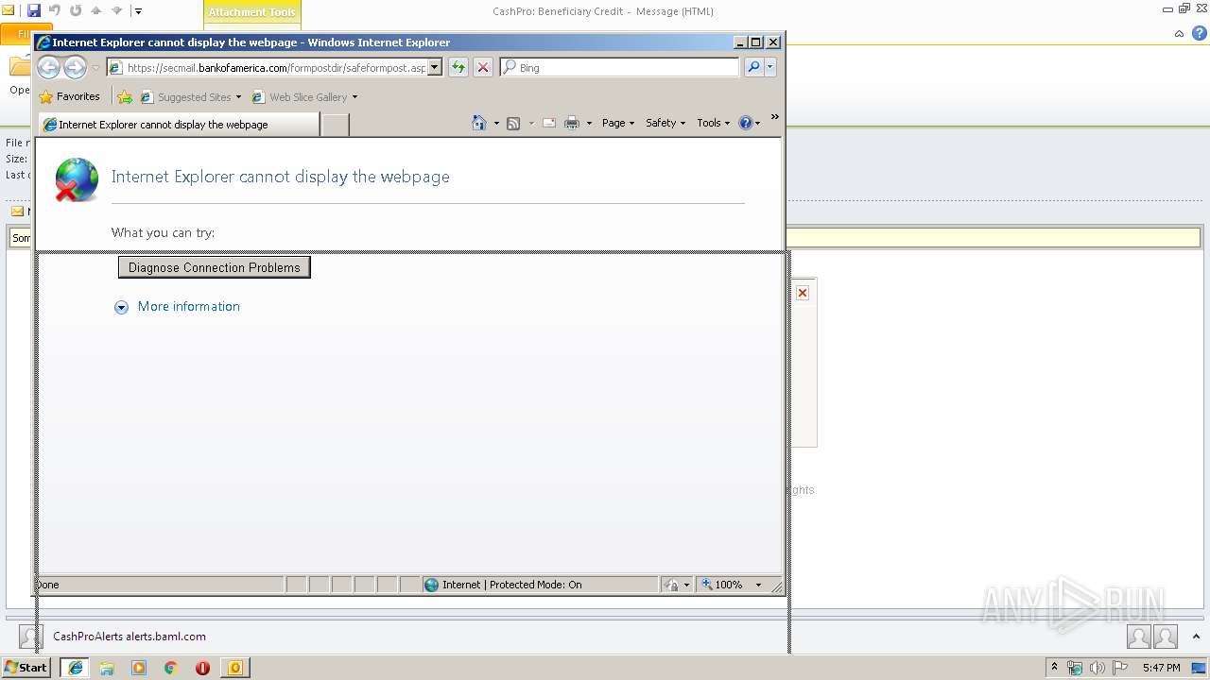Screen dimensions: 1210x680
Task: Open the 100% zoom level dropdown
Action: pos(758,585)
